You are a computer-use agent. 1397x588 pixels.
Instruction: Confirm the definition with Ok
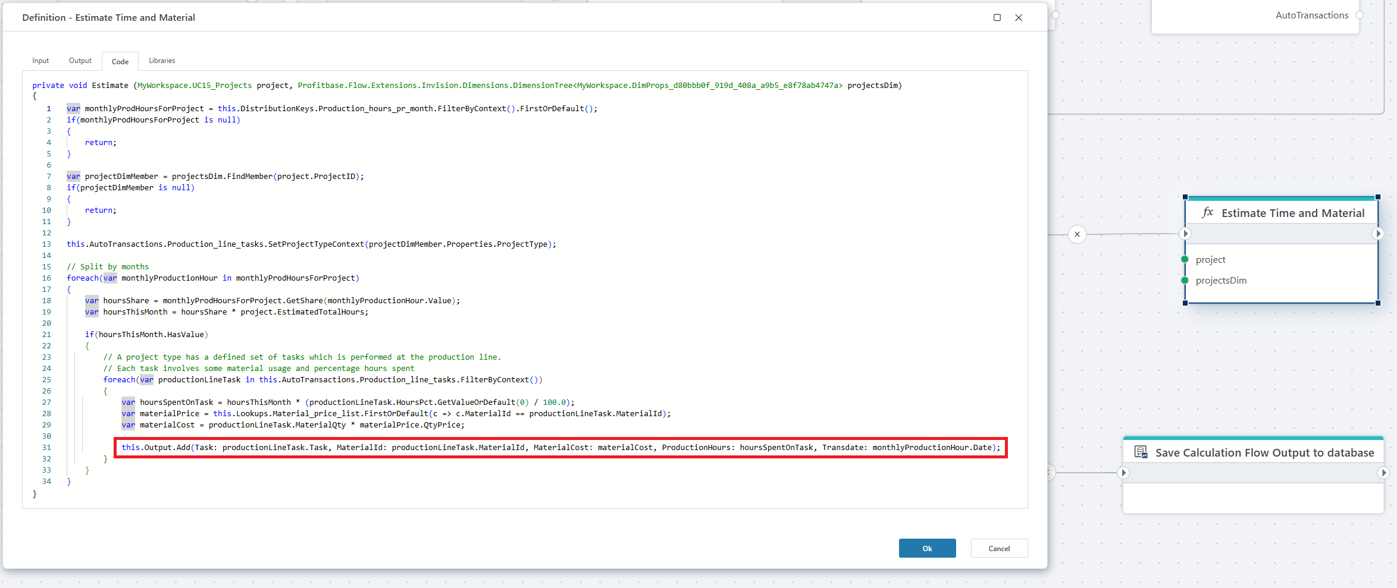coord(927,548)
